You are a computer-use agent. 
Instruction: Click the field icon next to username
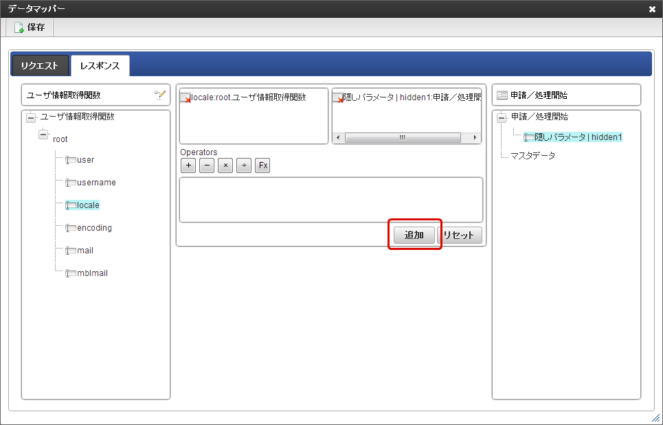(71, 183)
